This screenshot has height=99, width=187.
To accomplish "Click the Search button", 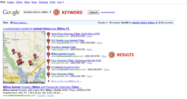I will (x=94, y=12).
